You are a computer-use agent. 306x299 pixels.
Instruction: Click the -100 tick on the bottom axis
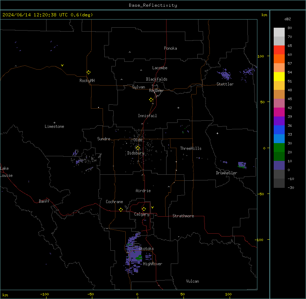point(44,294)
